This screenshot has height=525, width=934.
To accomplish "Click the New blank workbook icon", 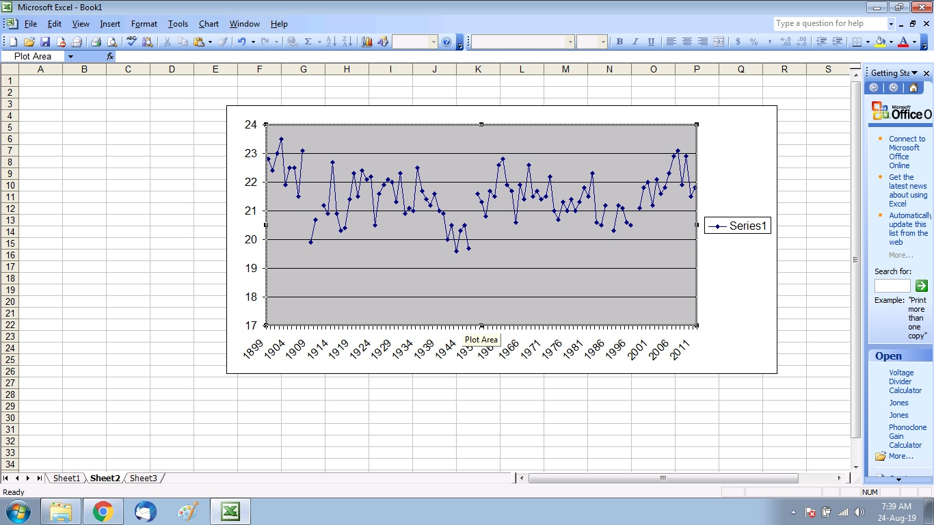I will [13, 42].
